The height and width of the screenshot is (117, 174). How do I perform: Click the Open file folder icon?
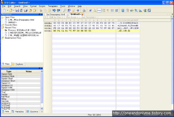[11, 10]
